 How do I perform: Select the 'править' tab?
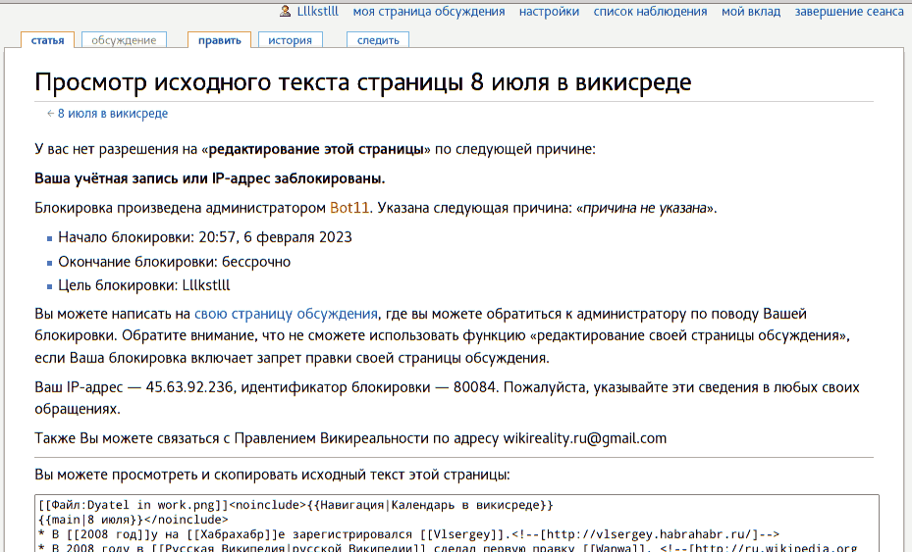(x=219, y=40)
